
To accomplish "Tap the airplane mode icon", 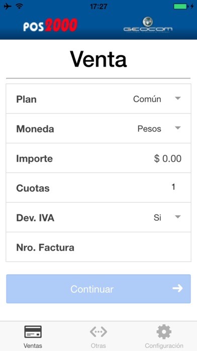I will 8,7.
